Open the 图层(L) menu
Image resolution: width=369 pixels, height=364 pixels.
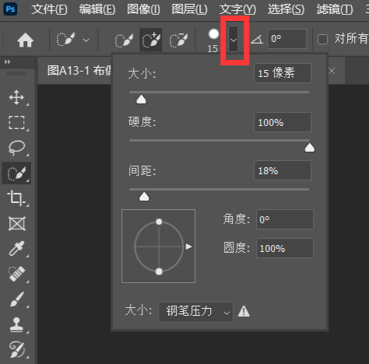[x=189, y=9]
